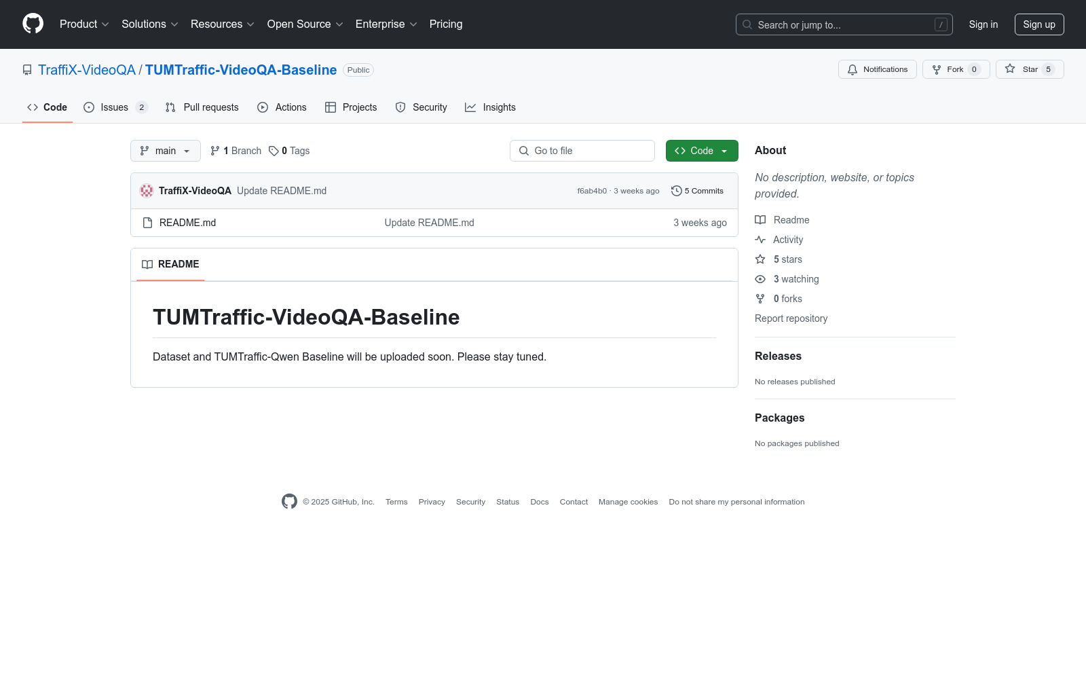Viewport: 1086px width, 679px height.
Task: Open the Insights tab
Action: [x=490, y=107]
